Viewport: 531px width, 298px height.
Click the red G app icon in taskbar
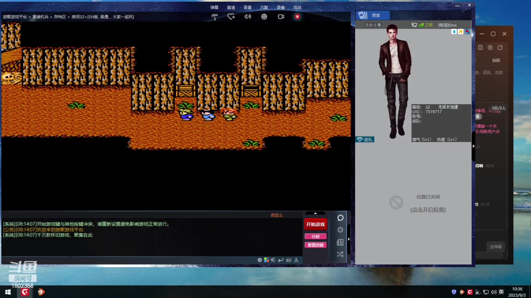pos(25,292)
